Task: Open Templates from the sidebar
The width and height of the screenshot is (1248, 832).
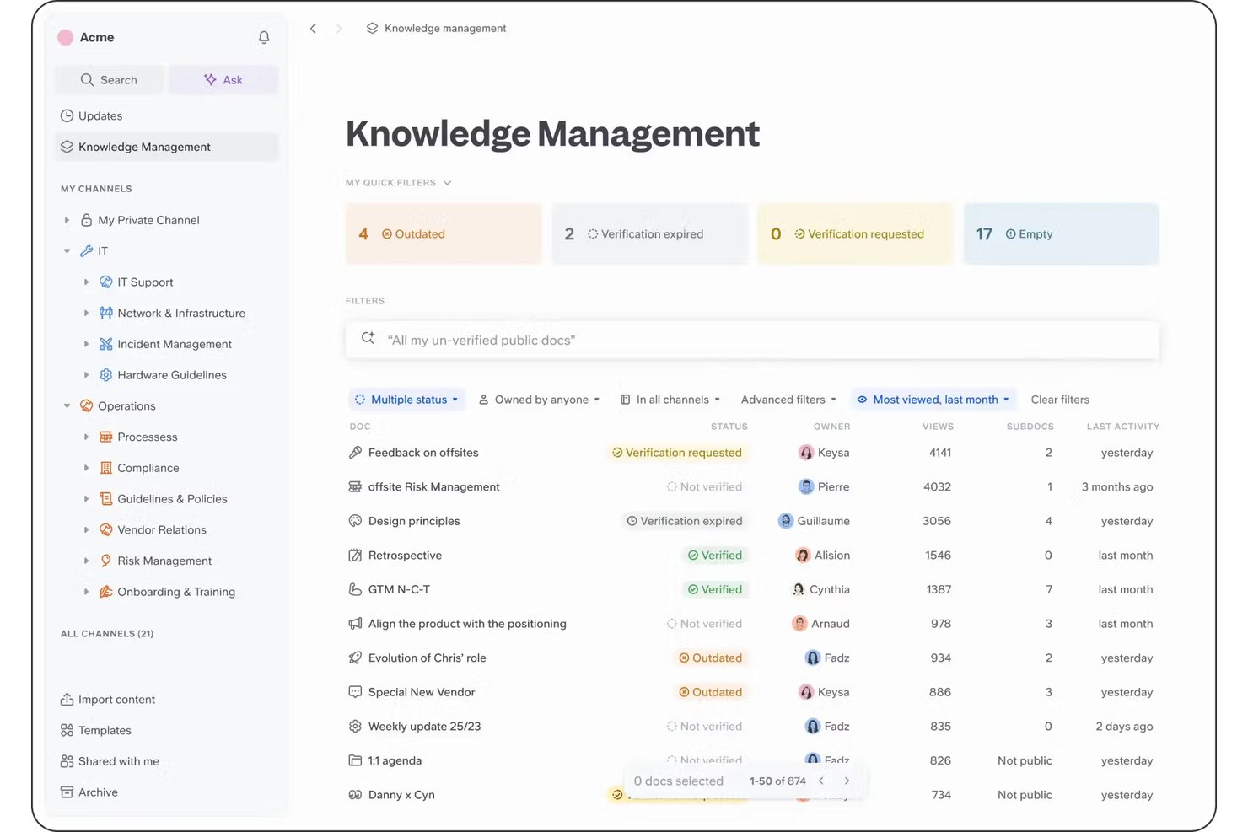Action: 95,730
